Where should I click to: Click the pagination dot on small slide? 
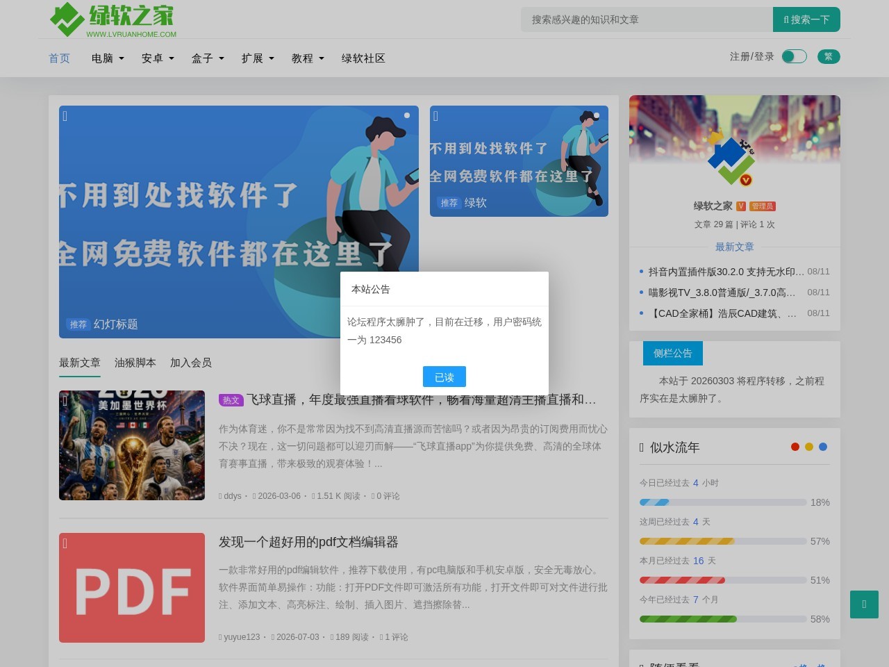(x=597, y=115)
